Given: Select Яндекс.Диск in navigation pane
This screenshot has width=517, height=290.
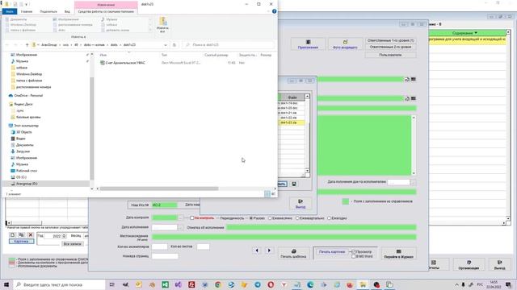Looking at the screenshot, I should tap(23, 104).
